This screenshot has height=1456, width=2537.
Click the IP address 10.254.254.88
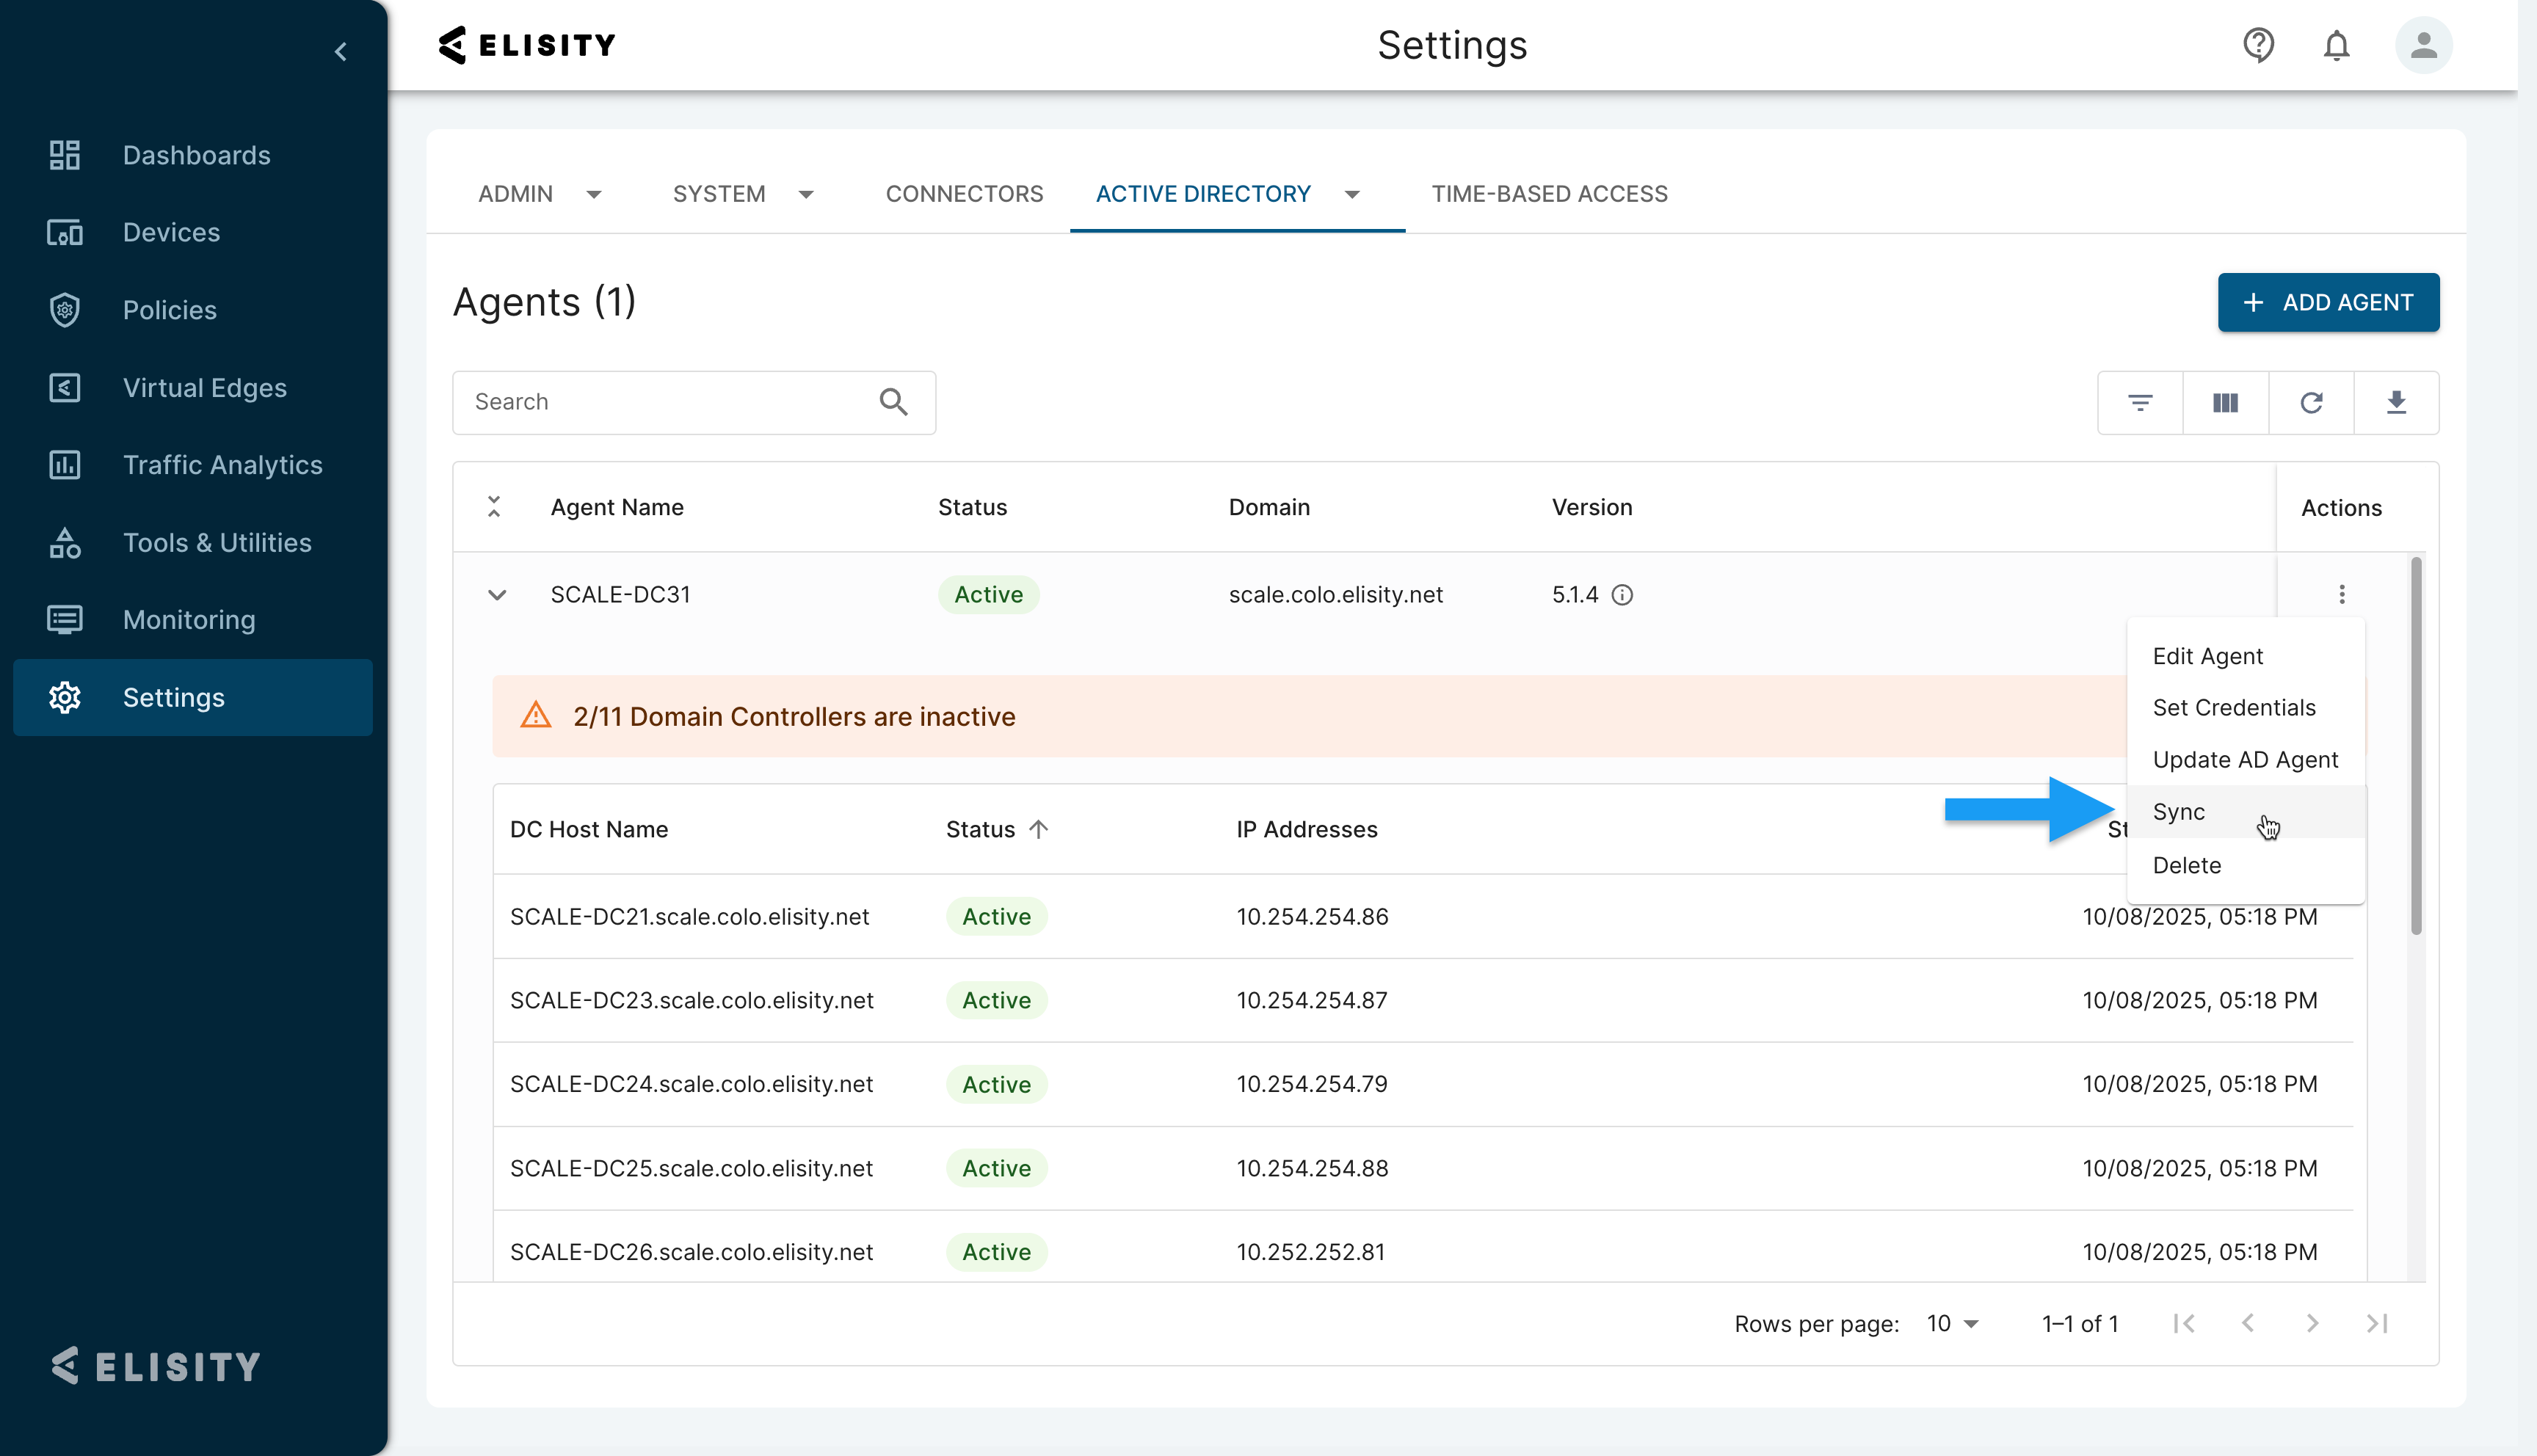pos(1312,1168)
